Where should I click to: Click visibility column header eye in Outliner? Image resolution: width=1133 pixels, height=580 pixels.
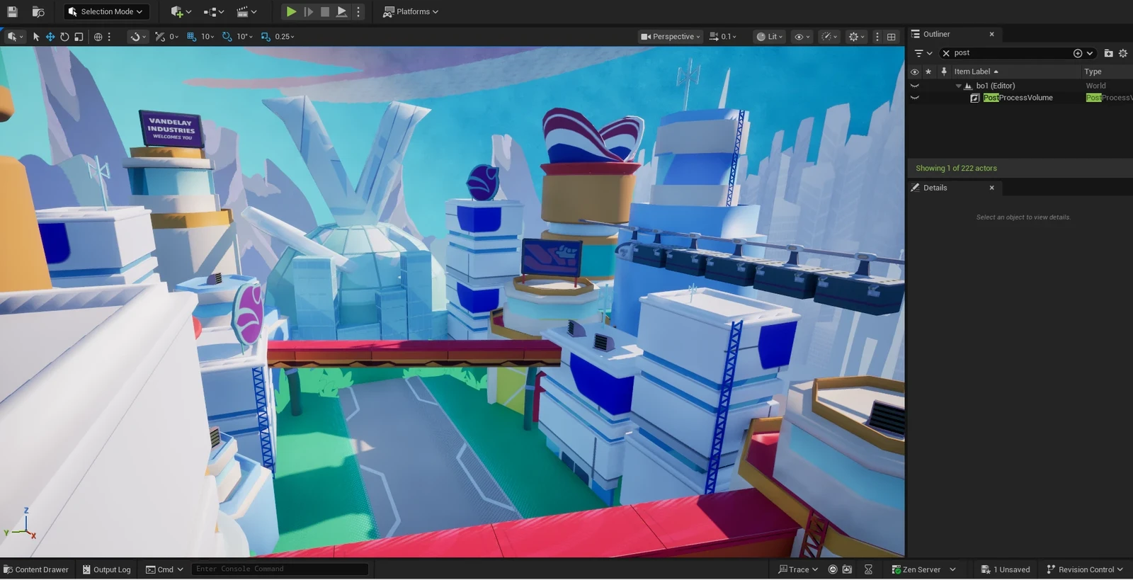coord(914,72)
